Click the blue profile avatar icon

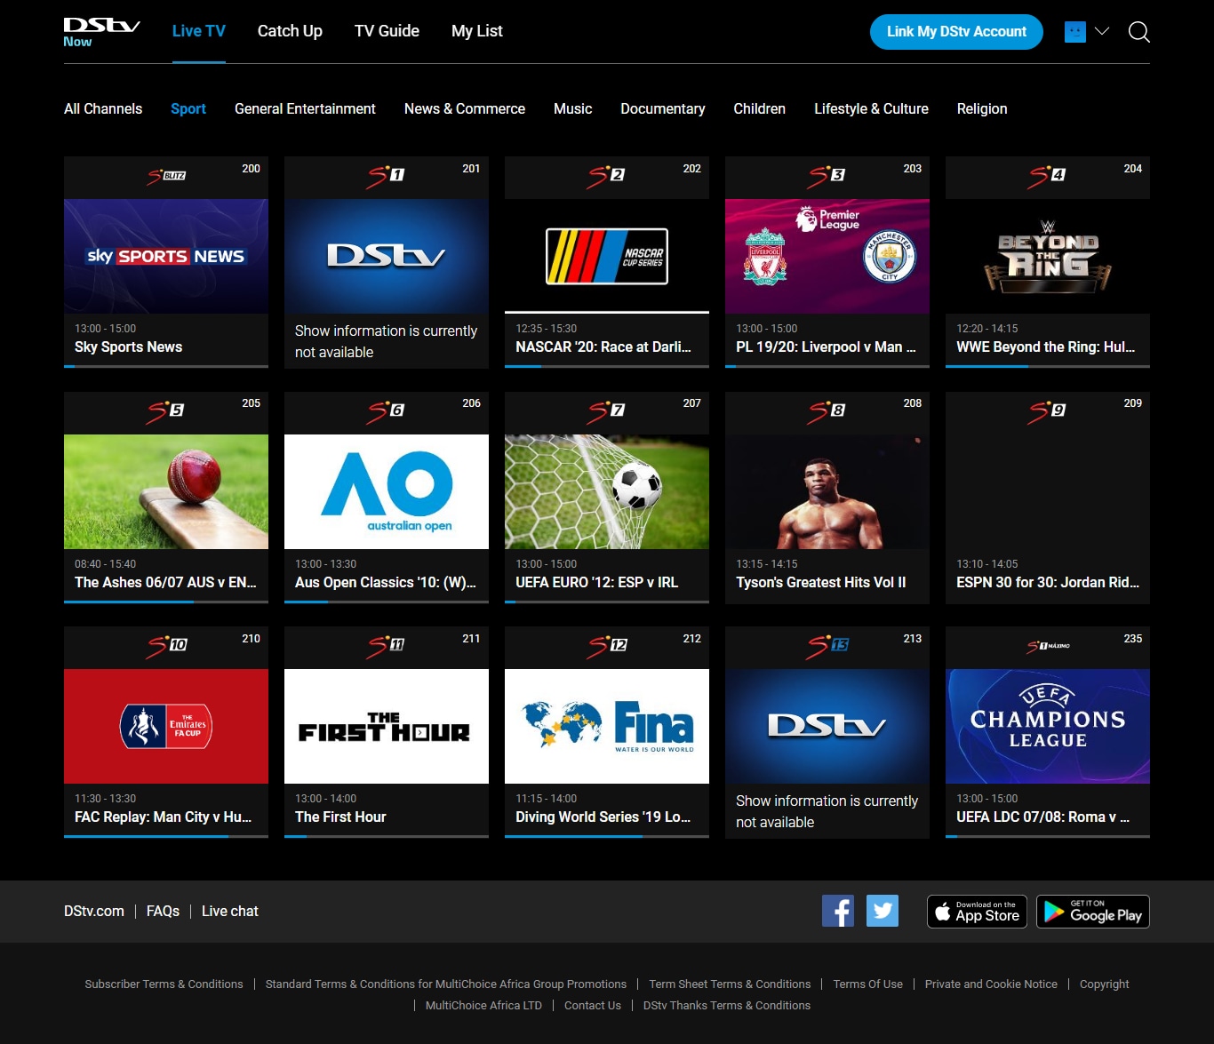pos(1075,32)
